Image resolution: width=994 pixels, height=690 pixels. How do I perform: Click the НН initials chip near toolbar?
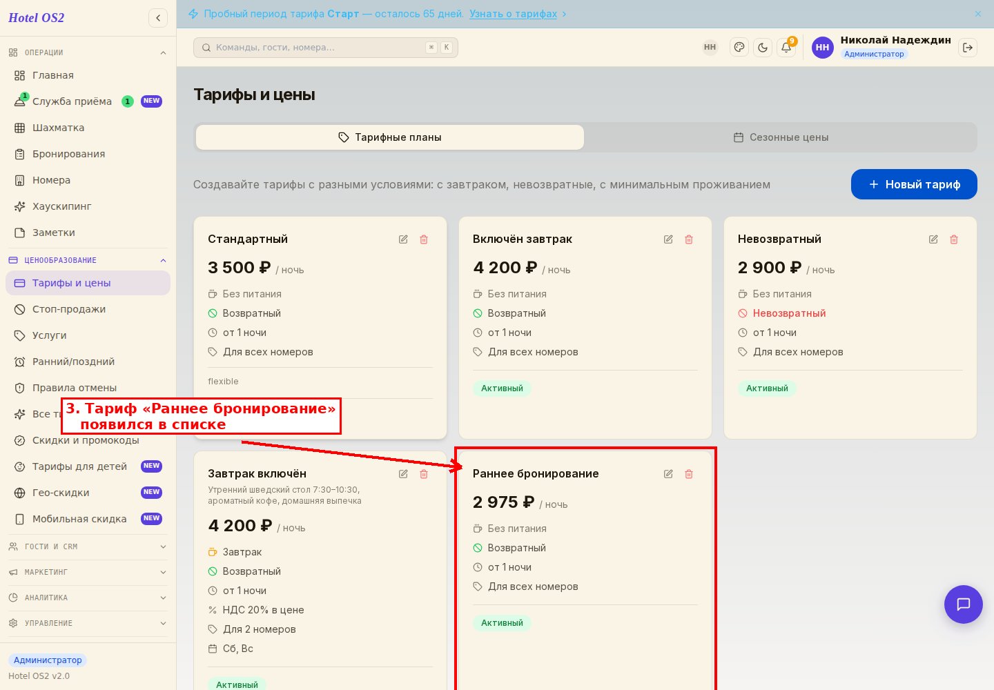[710, 48]
